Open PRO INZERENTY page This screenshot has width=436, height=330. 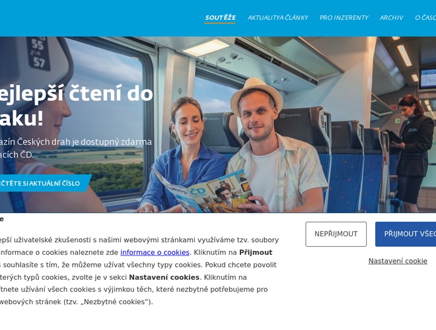coord(344,18)
